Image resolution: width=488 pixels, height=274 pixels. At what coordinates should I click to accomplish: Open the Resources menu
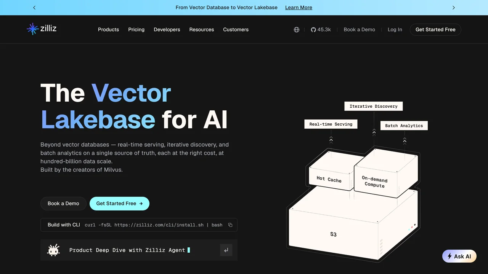pyautogui.click(x=202, y=30)
